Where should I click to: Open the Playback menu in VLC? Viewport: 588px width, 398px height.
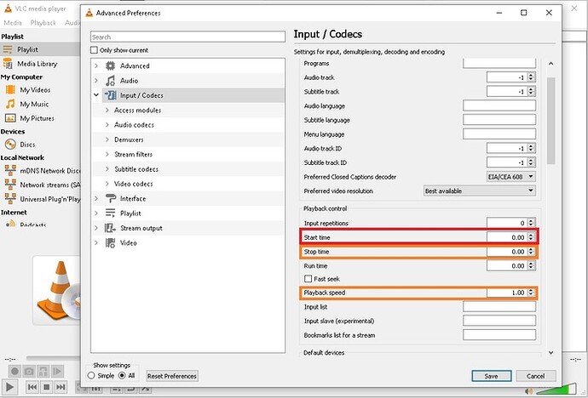tap(43, 23)
